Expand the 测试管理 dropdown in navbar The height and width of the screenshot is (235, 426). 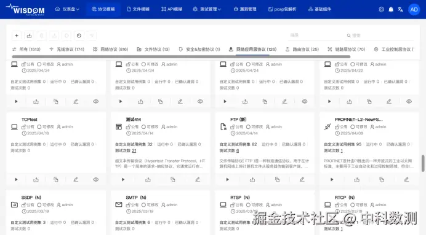(x=207, y=9)
